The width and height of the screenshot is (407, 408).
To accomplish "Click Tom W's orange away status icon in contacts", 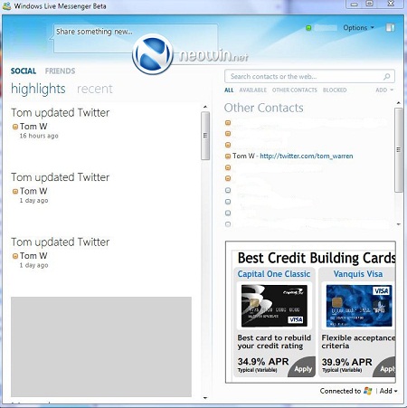I will coord(228,157).
